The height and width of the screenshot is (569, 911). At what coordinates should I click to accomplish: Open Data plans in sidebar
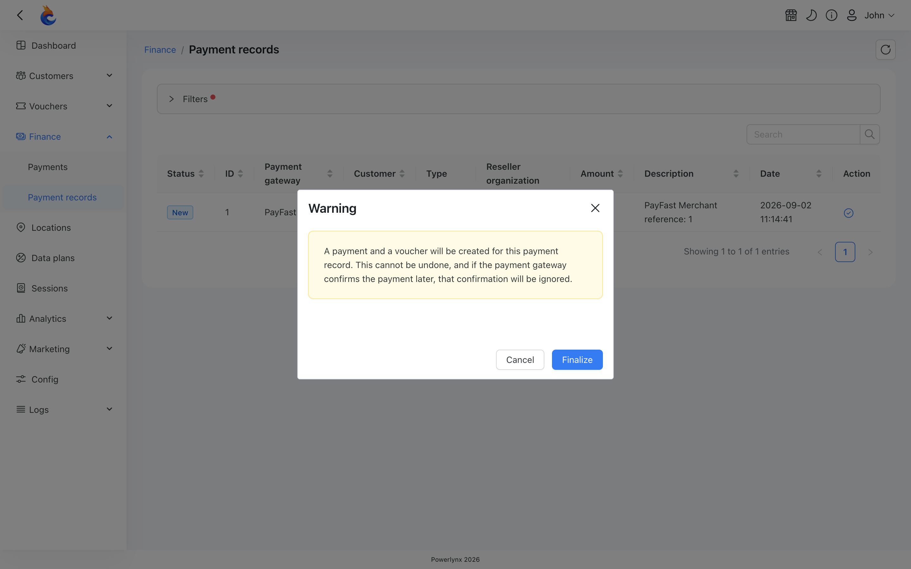63,258
